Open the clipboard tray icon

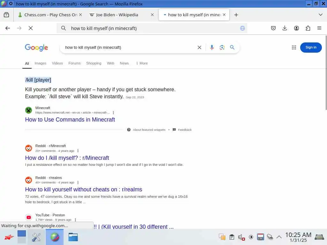[232, 237]
